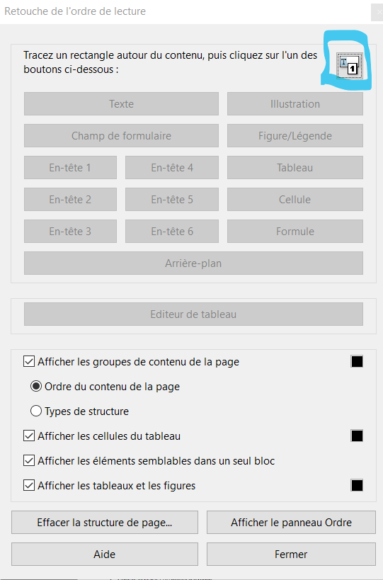383x580 pixels.
Task: Toggle Afficher les groupes de contenu checkbox
Action: (29, 361)
